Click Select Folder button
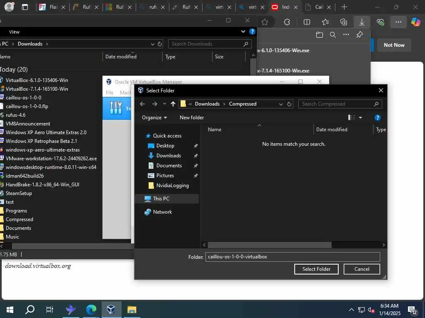425x318 pixels. coord(316,269)
